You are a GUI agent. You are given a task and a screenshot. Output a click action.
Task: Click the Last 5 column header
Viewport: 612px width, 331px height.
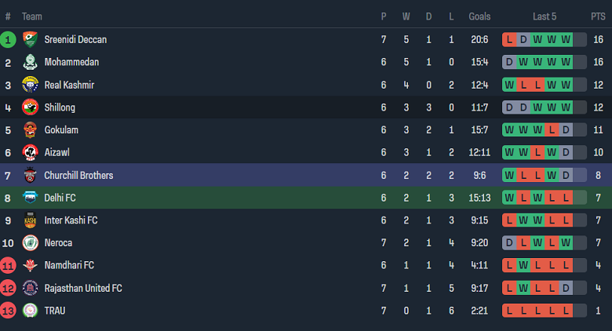545,16
